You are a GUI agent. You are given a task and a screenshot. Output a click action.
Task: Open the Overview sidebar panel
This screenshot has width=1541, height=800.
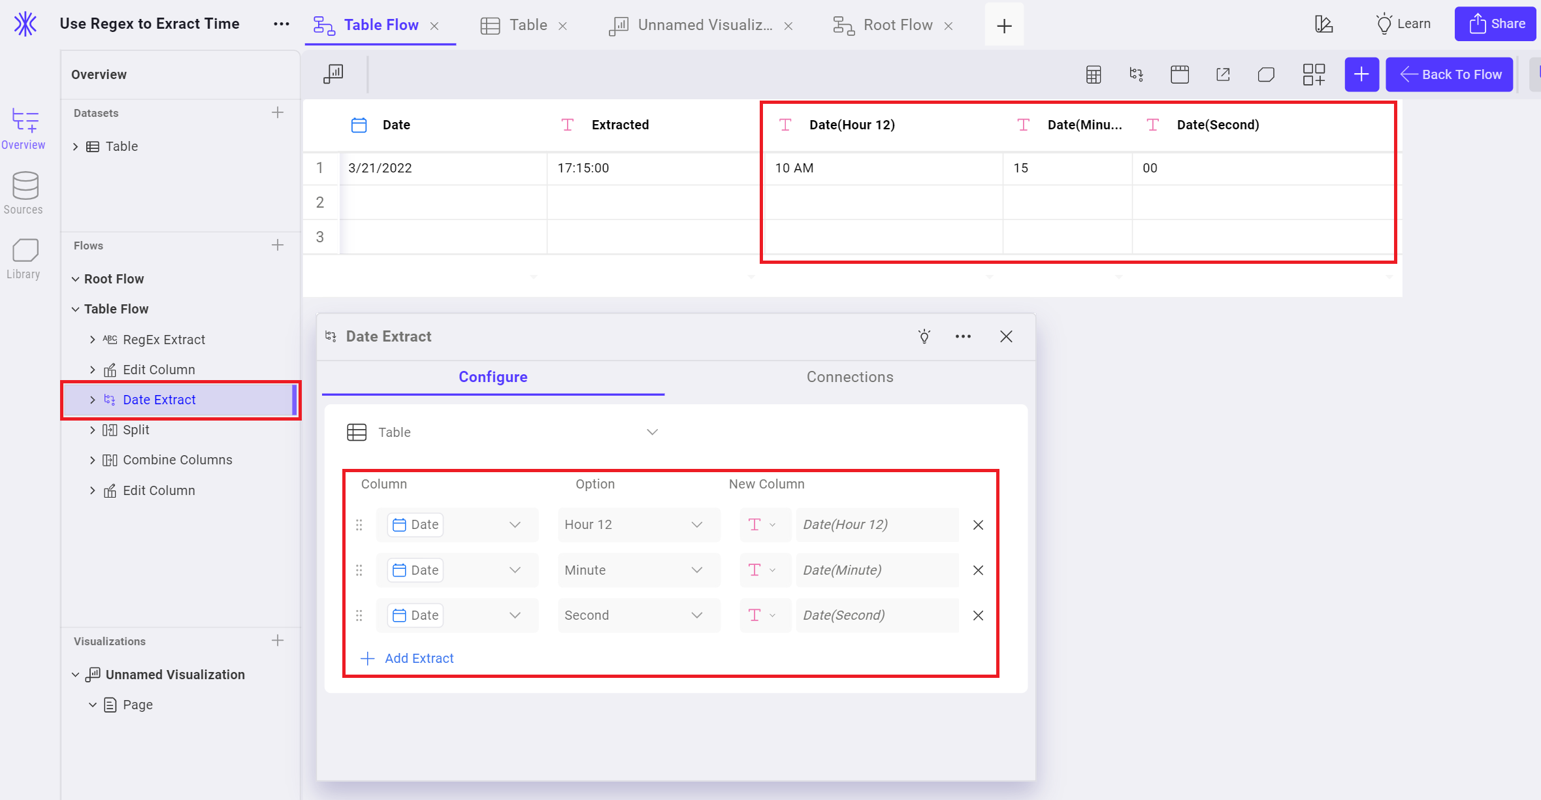point(24,130)
